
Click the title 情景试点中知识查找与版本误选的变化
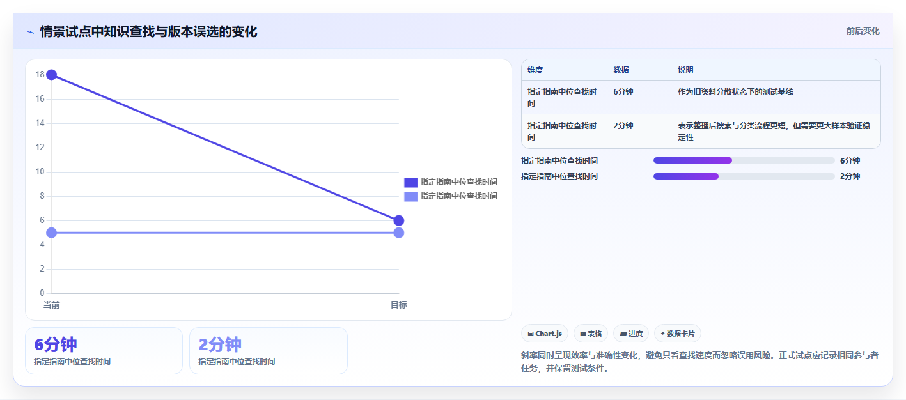point(148,32)
